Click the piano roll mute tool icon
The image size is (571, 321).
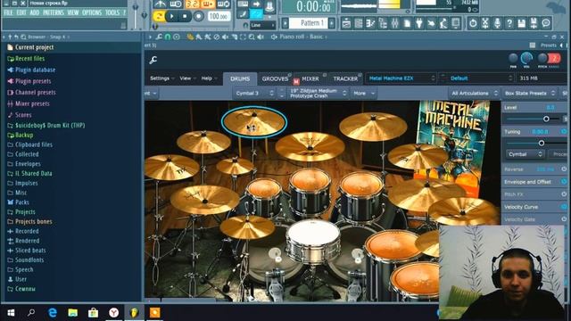click(225, 37)
